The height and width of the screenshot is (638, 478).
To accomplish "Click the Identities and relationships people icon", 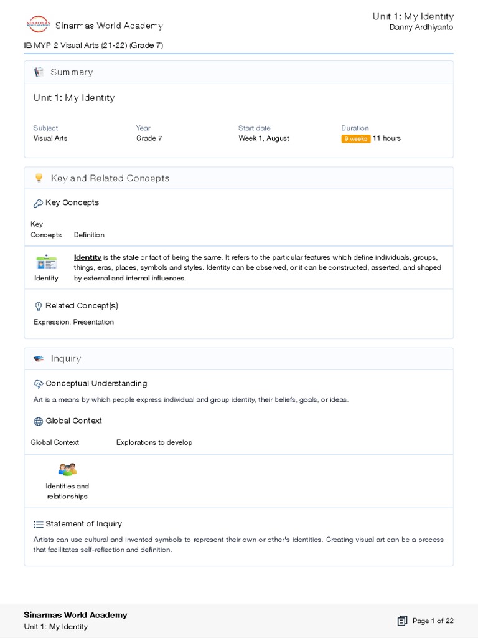I will [x=67, y=469].
